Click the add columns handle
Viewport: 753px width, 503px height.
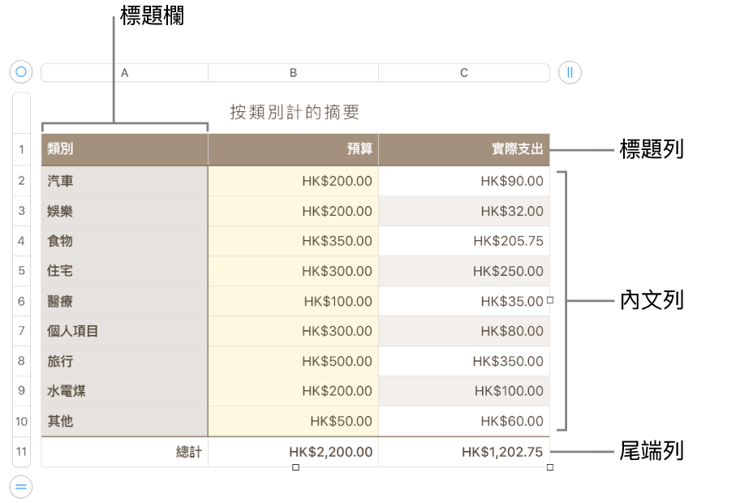click(570, 72)
